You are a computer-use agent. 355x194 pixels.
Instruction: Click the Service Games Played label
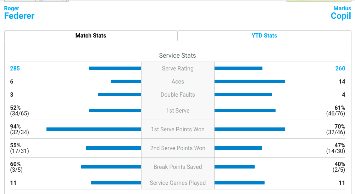tap(178, 183)
